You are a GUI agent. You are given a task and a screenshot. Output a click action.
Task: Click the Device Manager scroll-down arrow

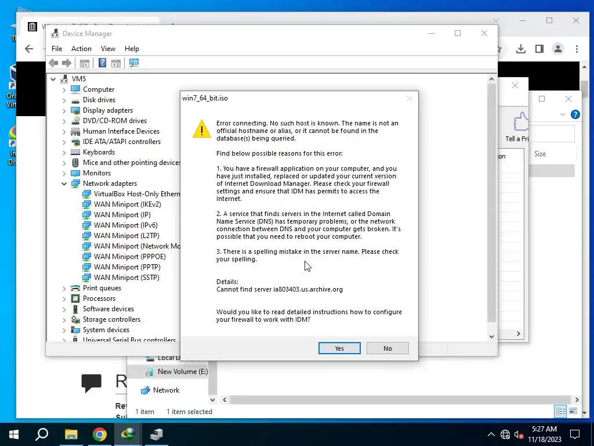[491, 336]
